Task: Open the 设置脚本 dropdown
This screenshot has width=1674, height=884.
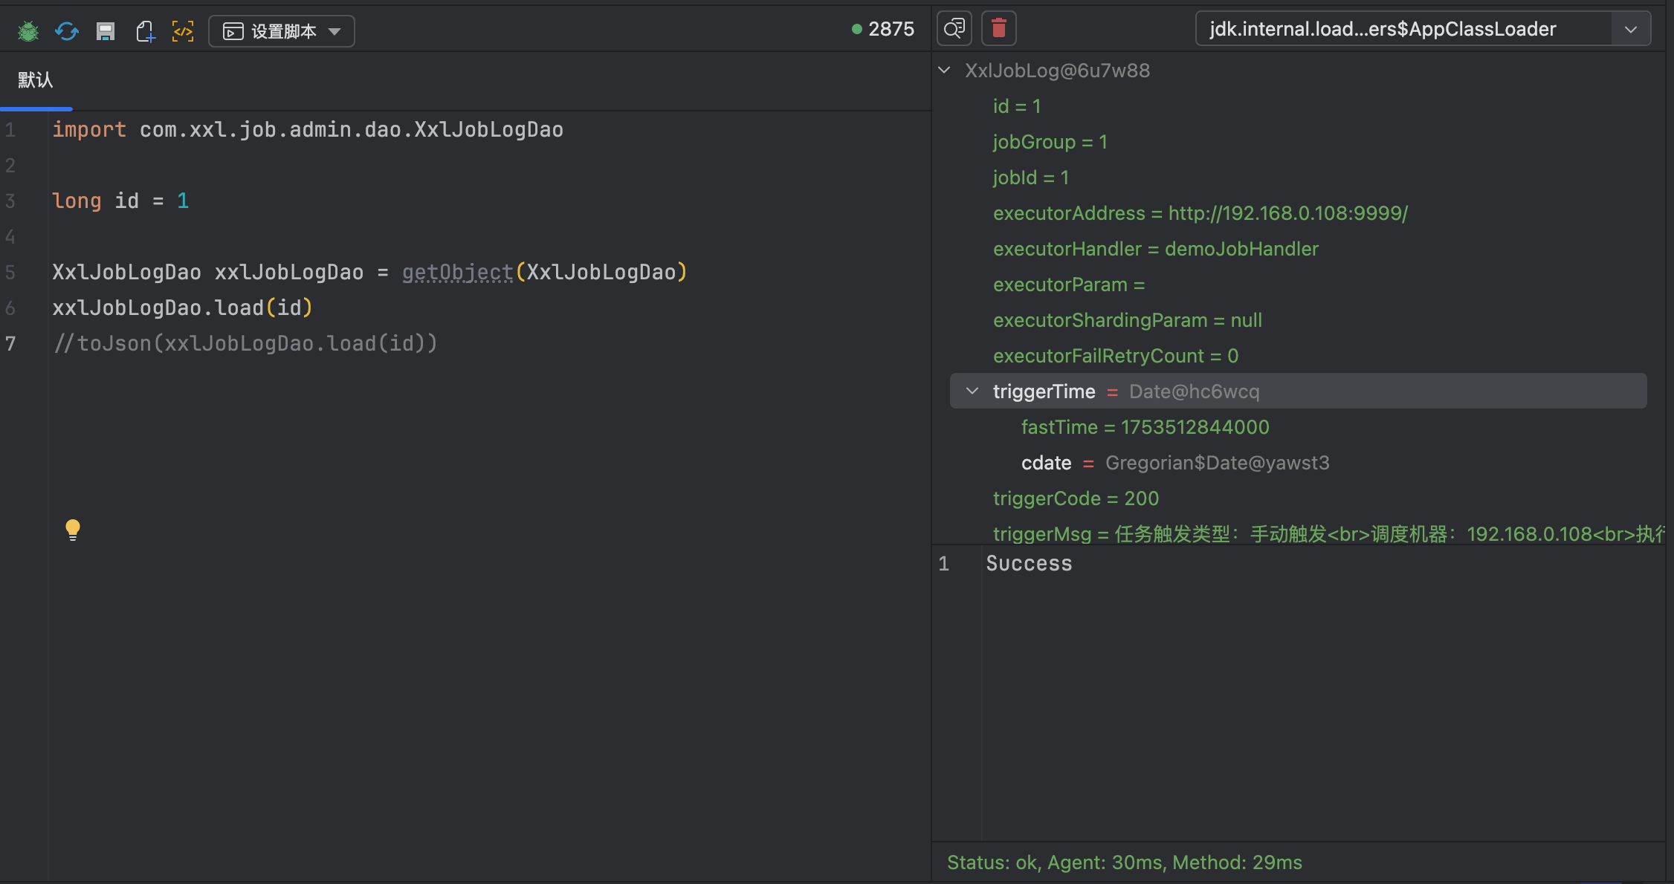Action: click(282, 31)
